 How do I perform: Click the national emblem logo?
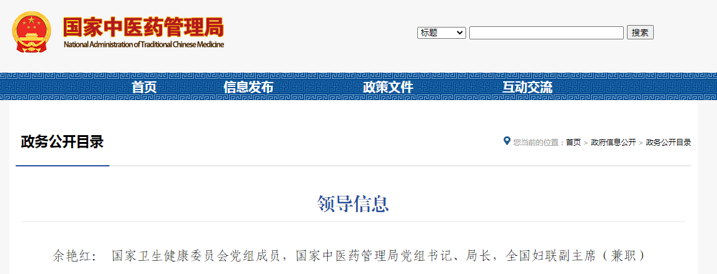pos(31,31)
